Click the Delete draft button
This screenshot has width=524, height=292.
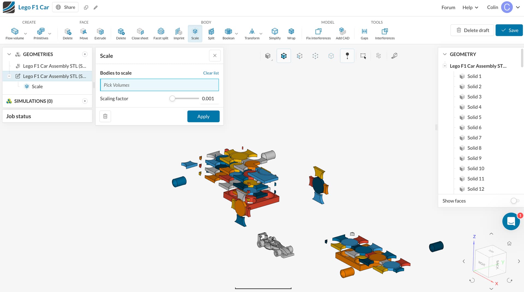pos(472,30)
